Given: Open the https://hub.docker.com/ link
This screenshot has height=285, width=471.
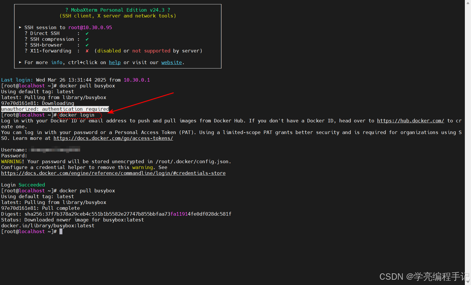Looking at the screenshot, I should 410,121.
